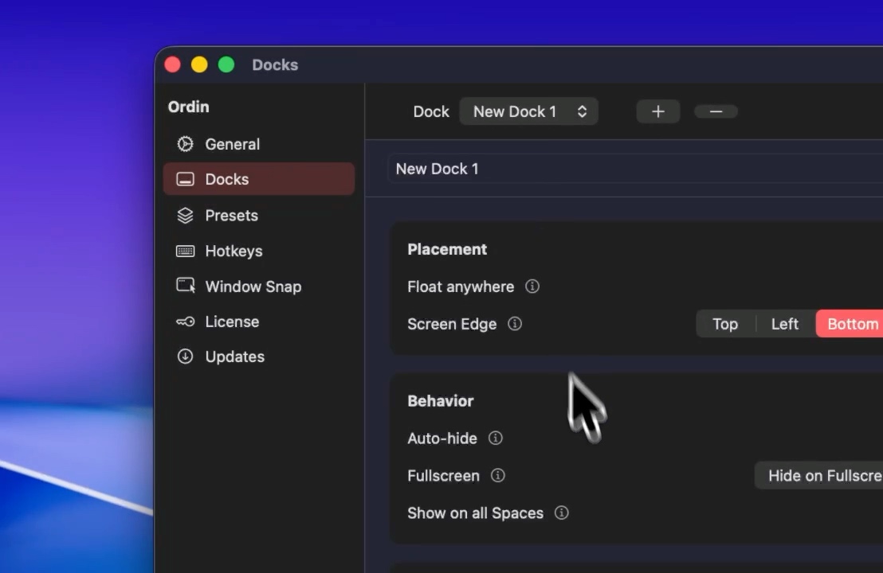The image size is (883, 573).
Task: Go to the Presets section
Action: click(259, 216)
